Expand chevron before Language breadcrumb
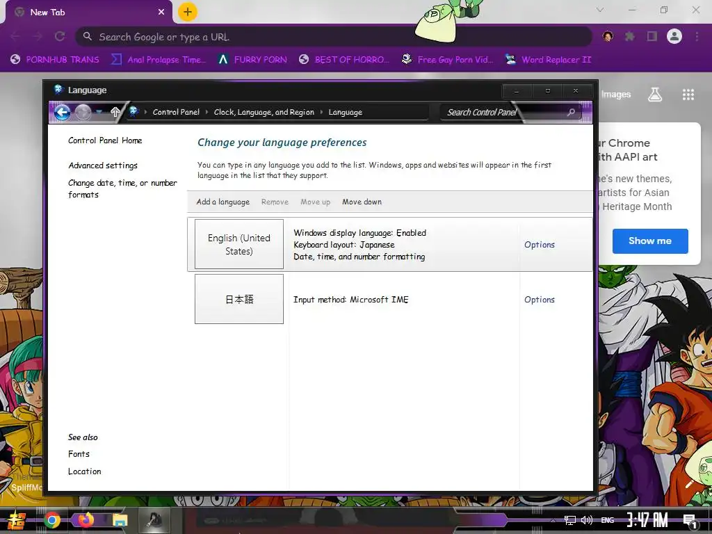Viewport: 712px width, 534px height. click(x=321, y=112)
